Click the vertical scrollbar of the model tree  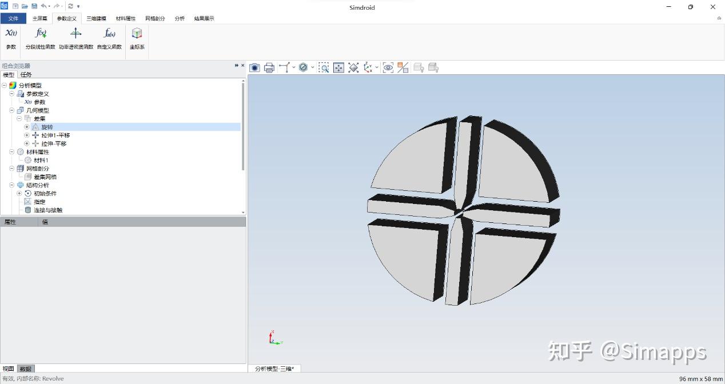(242, 143)
